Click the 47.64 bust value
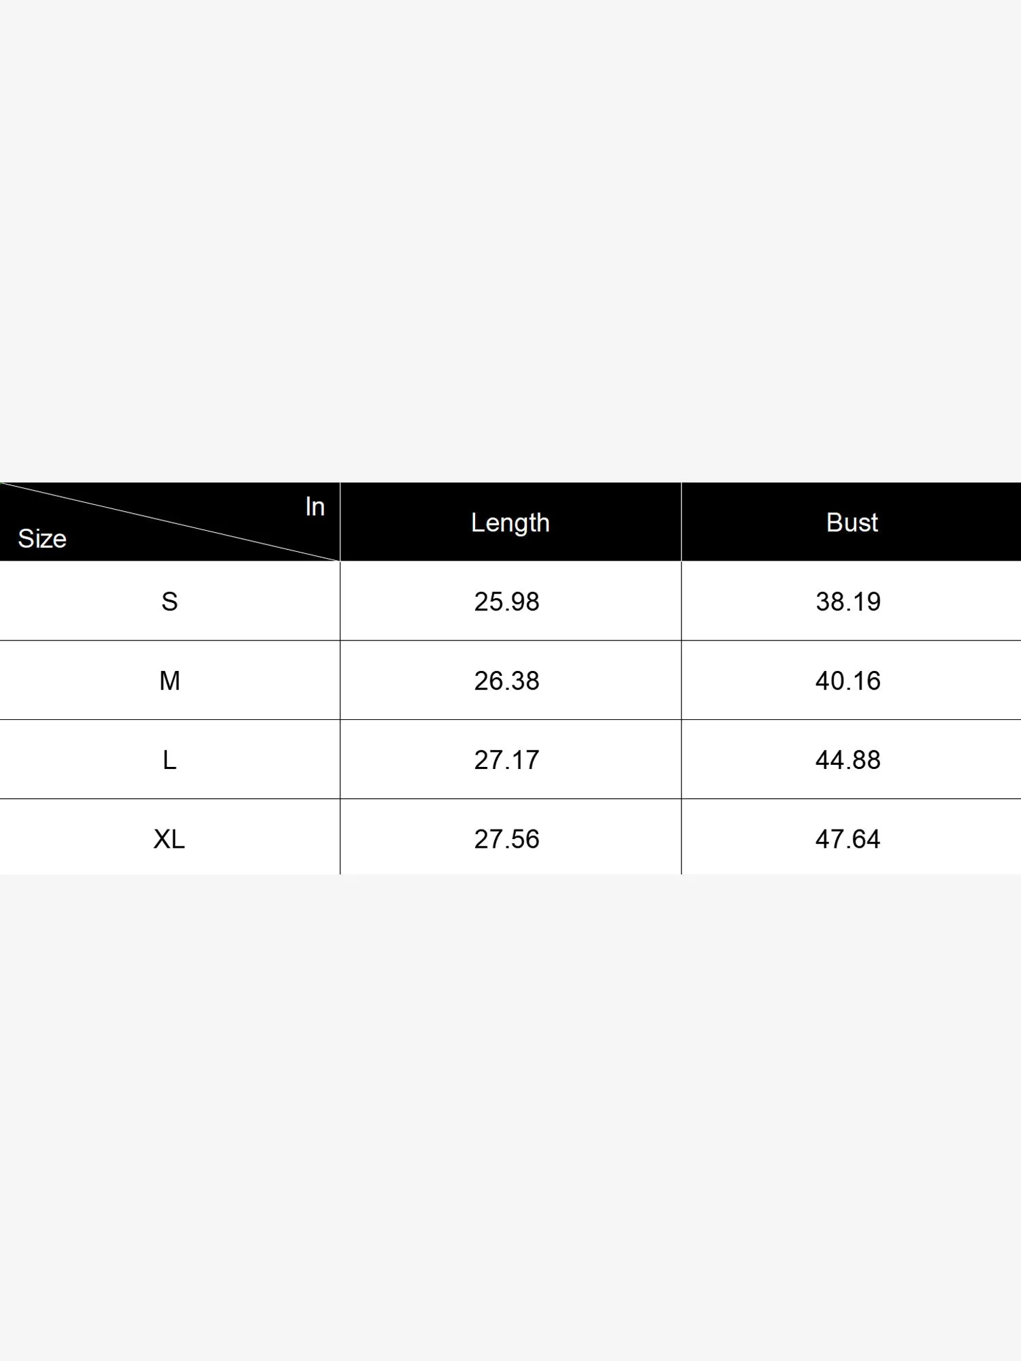The image size is (1021, 1361). pyautogui.click(x=848, y=839)
